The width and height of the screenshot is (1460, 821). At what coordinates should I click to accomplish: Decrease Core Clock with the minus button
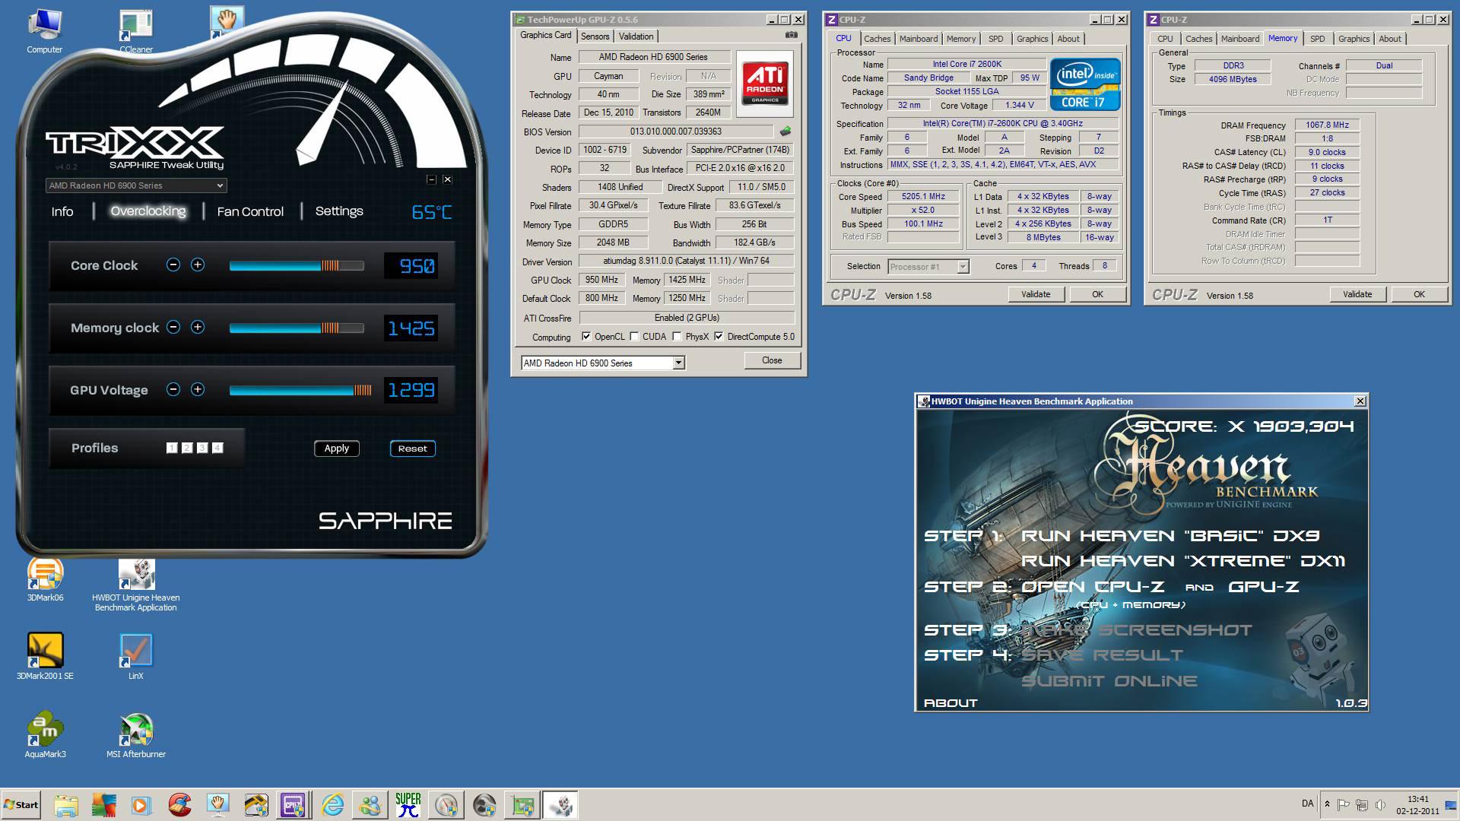pyautogui.click(x=173, y=265)
